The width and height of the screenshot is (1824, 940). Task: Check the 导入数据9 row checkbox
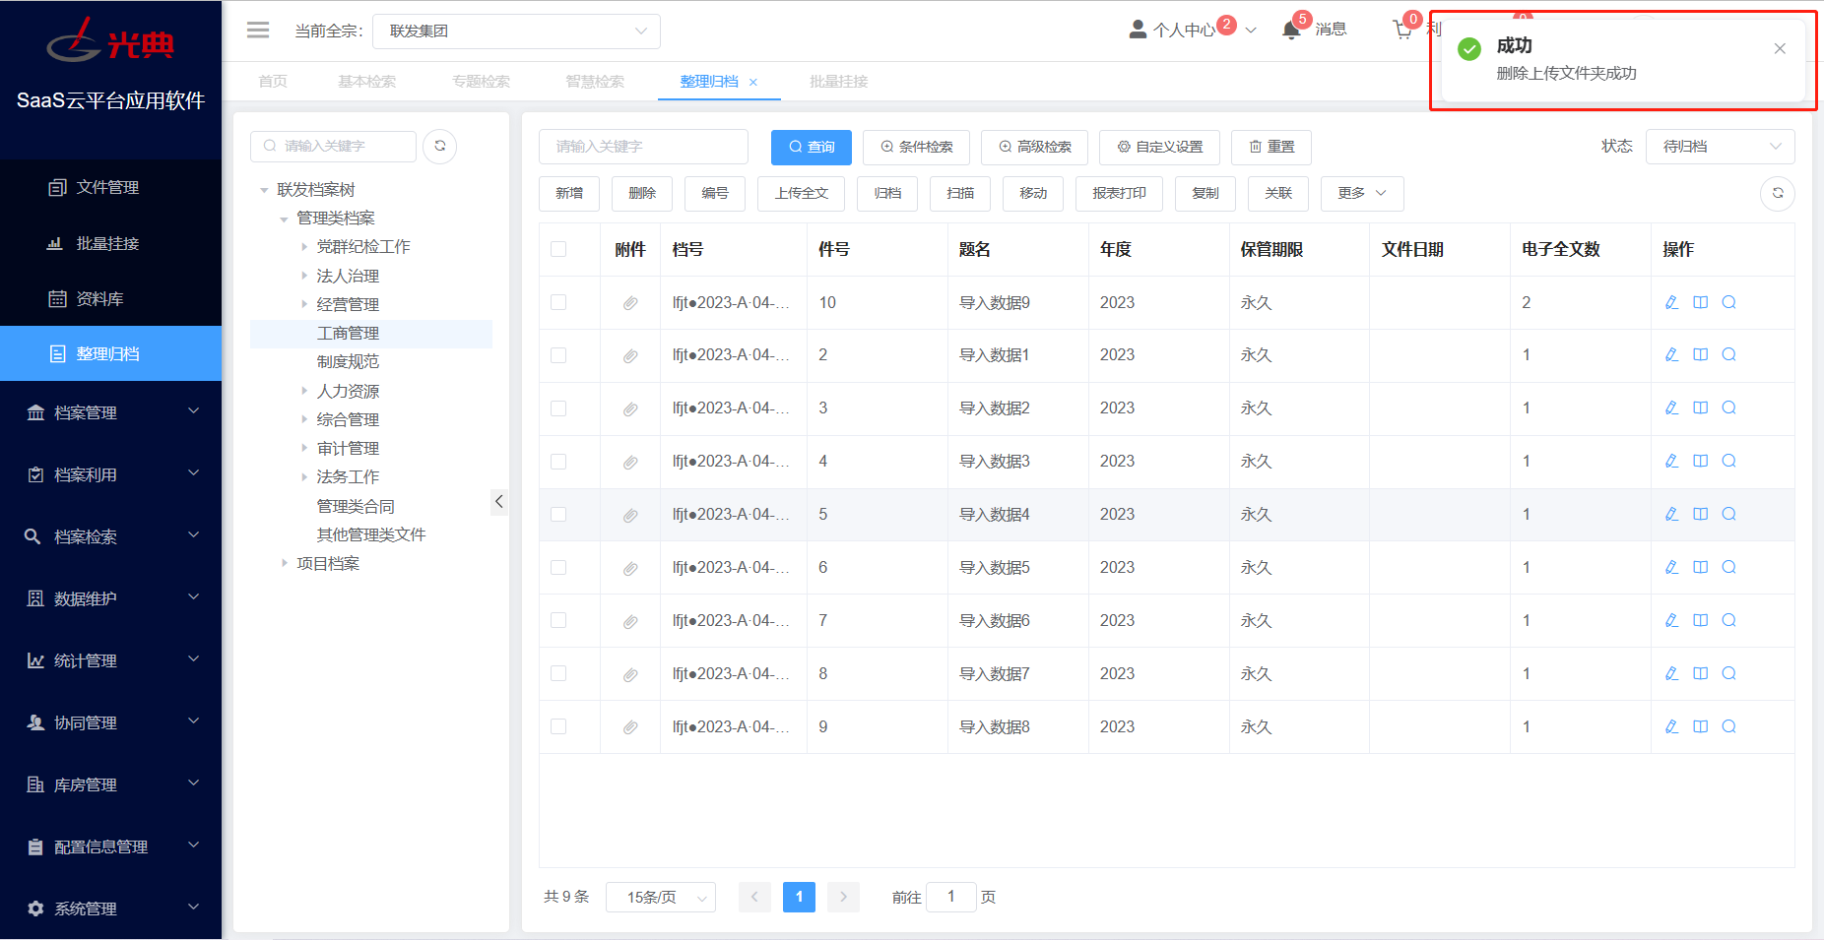click(558, 302)
